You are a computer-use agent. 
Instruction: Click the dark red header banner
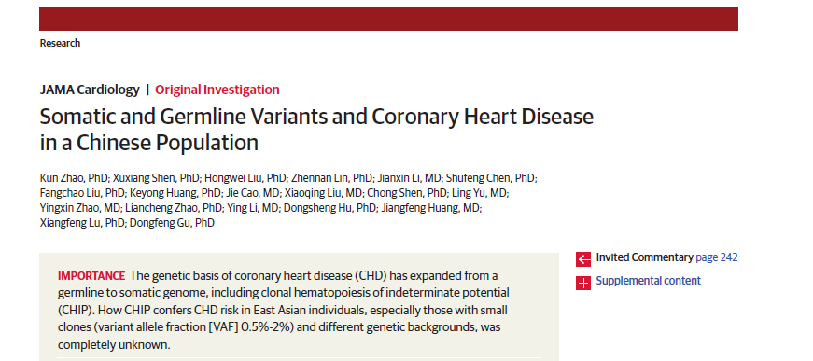click(x=388, y=20)
